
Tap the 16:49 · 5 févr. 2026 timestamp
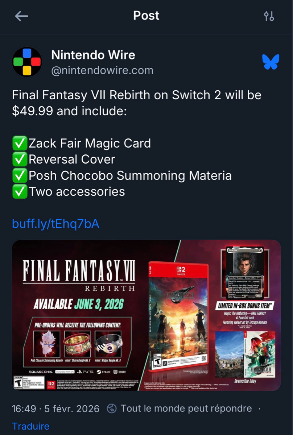point(55,409)
